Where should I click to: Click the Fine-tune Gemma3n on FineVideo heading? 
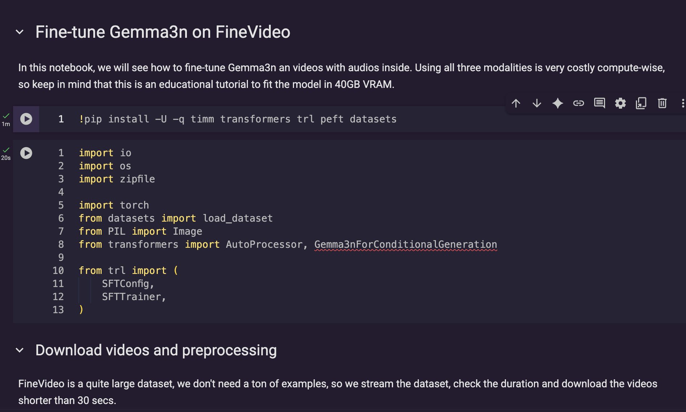(x=163, y=32)
